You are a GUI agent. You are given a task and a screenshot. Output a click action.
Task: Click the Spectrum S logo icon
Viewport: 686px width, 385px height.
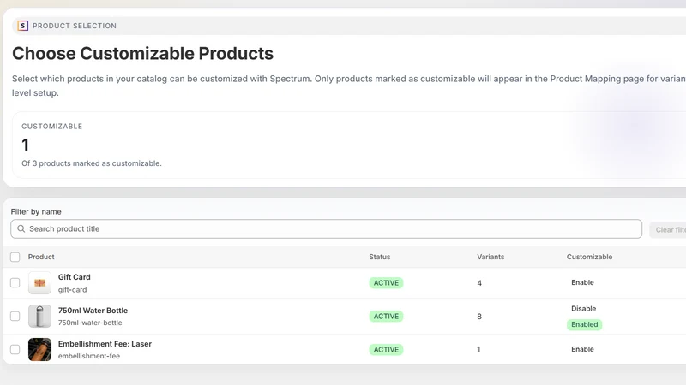(x=23, y=26)
